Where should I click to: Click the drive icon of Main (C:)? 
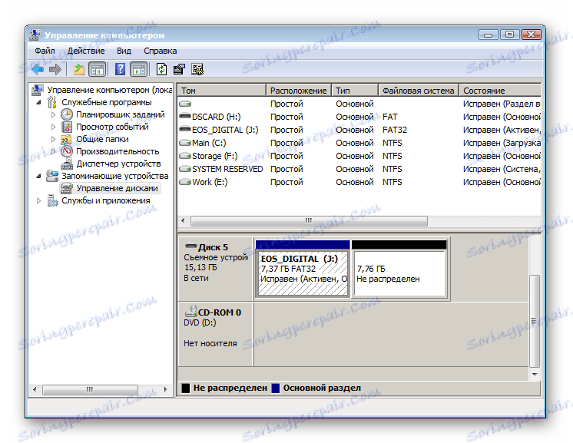[x=185, y=143]
